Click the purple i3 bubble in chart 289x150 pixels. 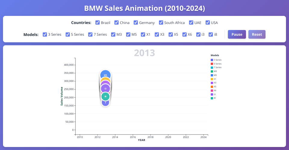click(105, 89)
